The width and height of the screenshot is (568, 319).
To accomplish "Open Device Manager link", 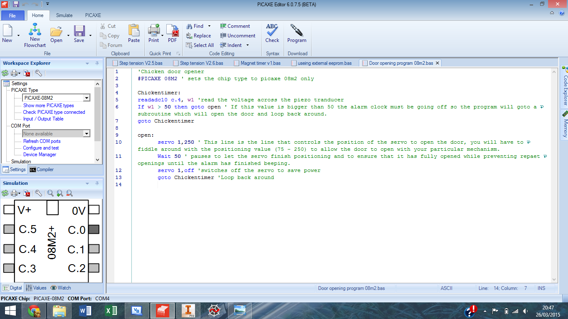I will tap(40, 155).
